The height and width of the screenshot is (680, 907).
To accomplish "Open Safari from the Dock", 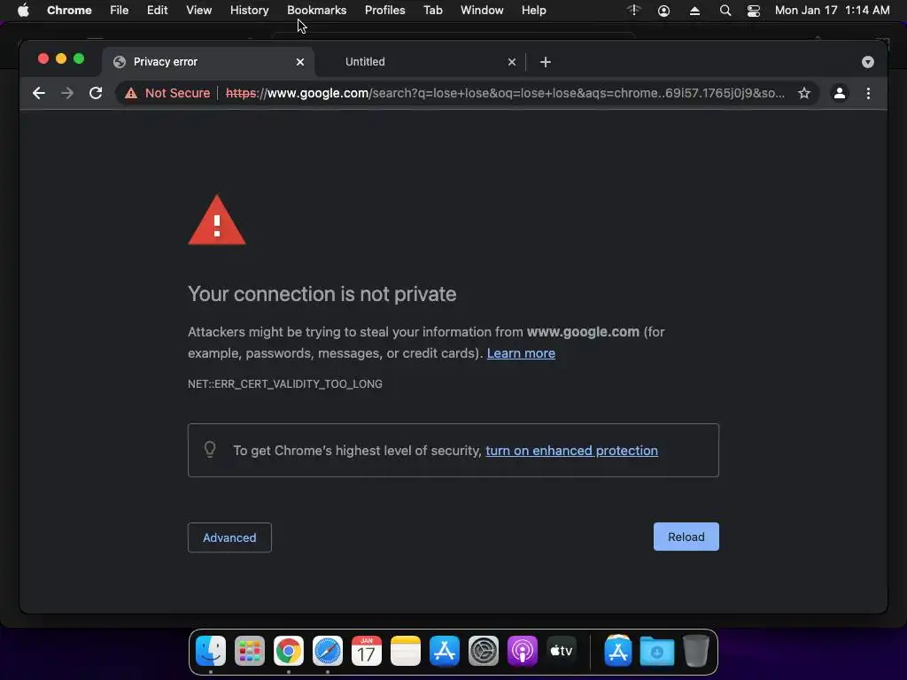I will (328, 651).
